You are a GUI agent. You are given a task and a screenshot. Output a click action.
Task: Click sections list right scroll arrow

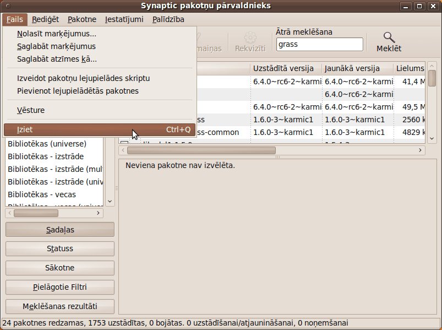tap(98, 213)
